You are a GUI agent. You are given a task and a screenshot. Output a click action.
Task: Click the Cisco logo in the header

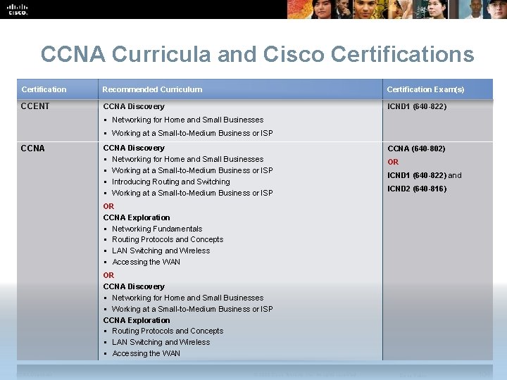point(18,9)
